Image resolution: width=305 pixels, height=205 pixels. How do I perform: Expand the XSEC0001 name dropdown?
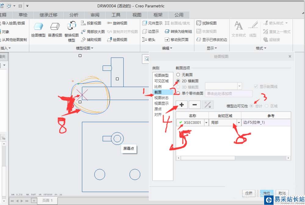click(x=206, y=123)
